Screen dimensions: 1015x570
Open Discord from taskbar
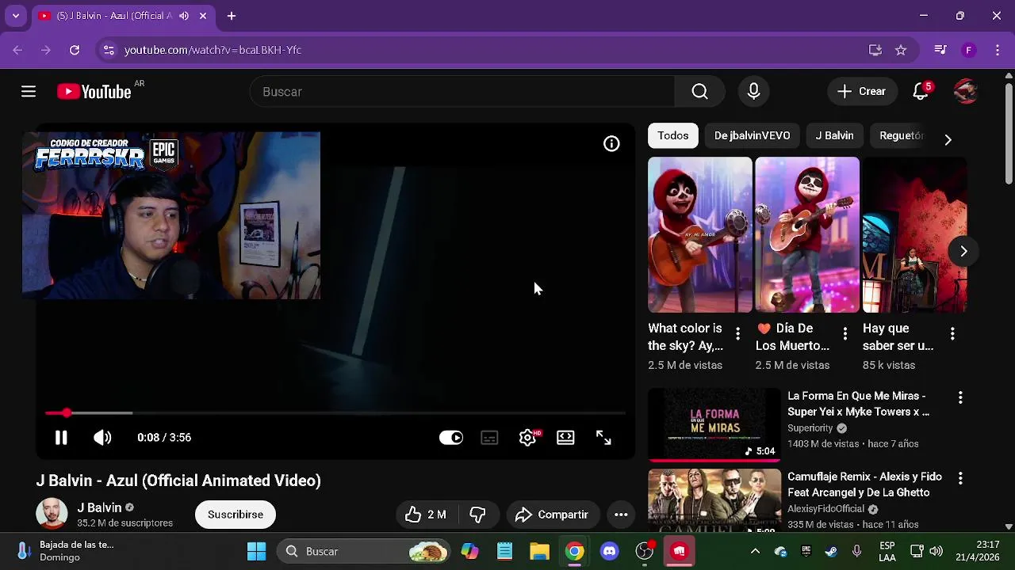(x=609, y=551)
